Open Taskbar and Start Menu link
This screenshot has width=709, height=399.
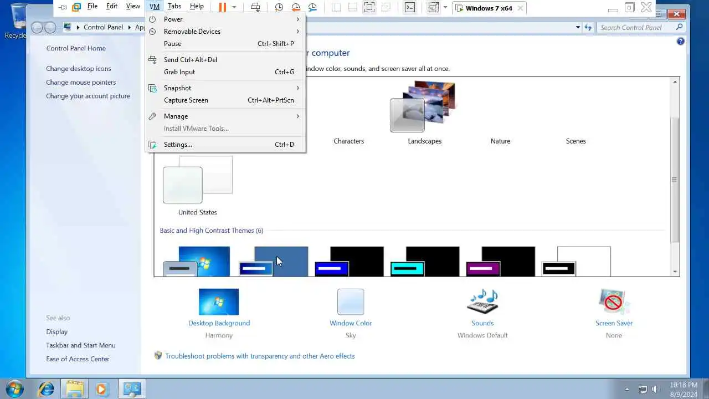point(81,345)
